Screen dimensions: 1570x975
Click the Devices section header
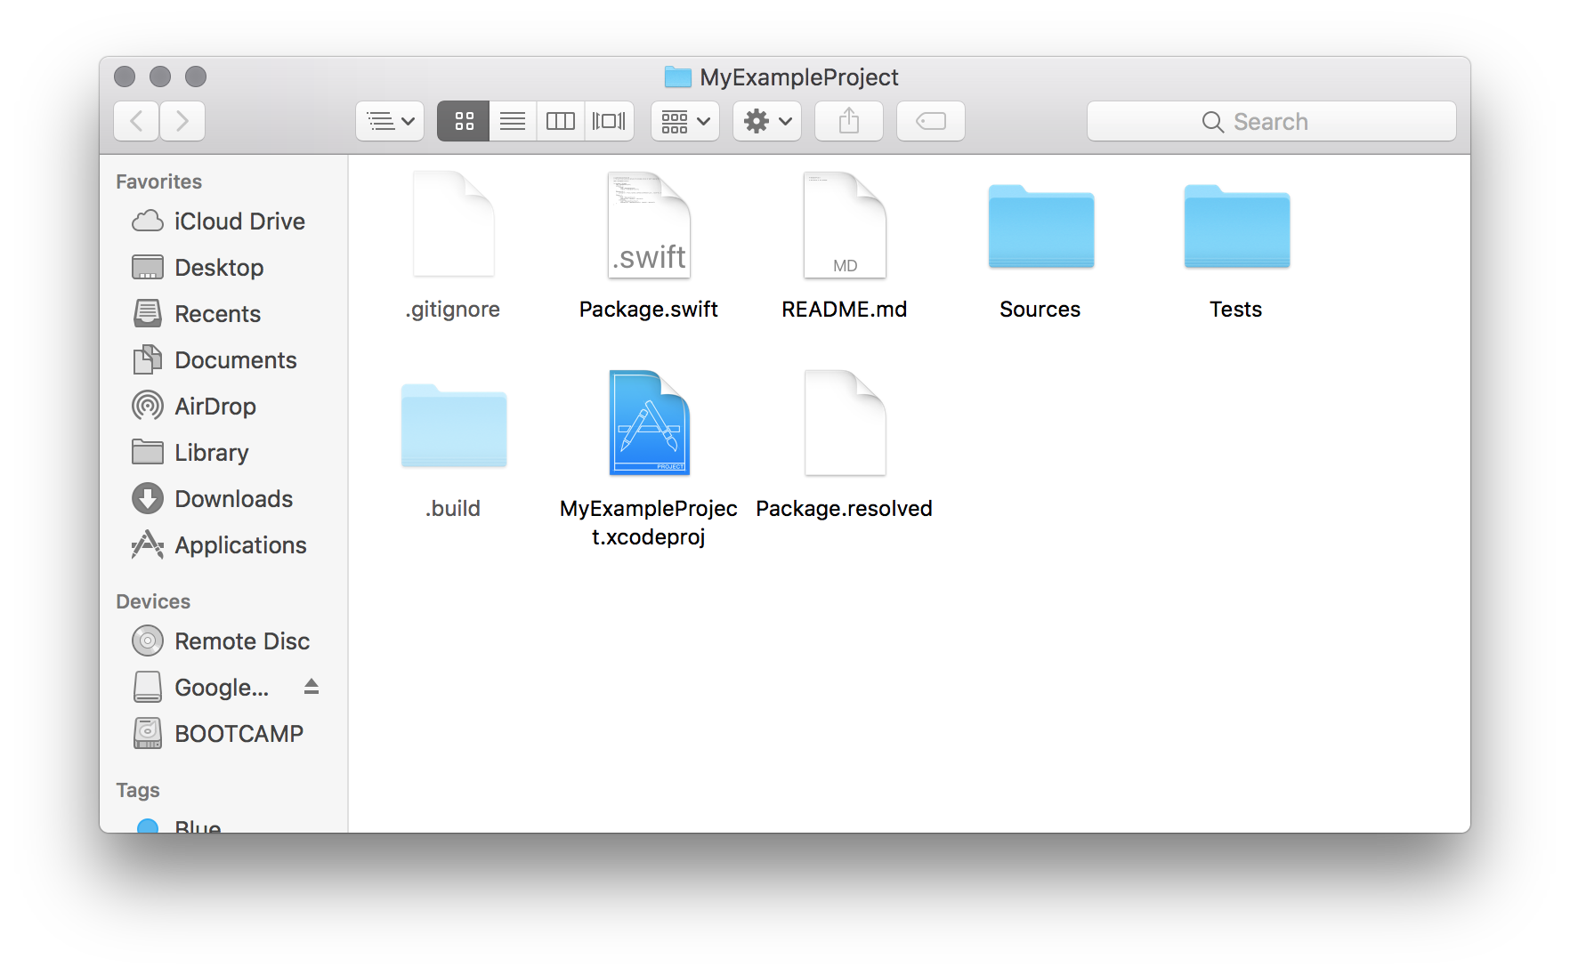(153, 601)
